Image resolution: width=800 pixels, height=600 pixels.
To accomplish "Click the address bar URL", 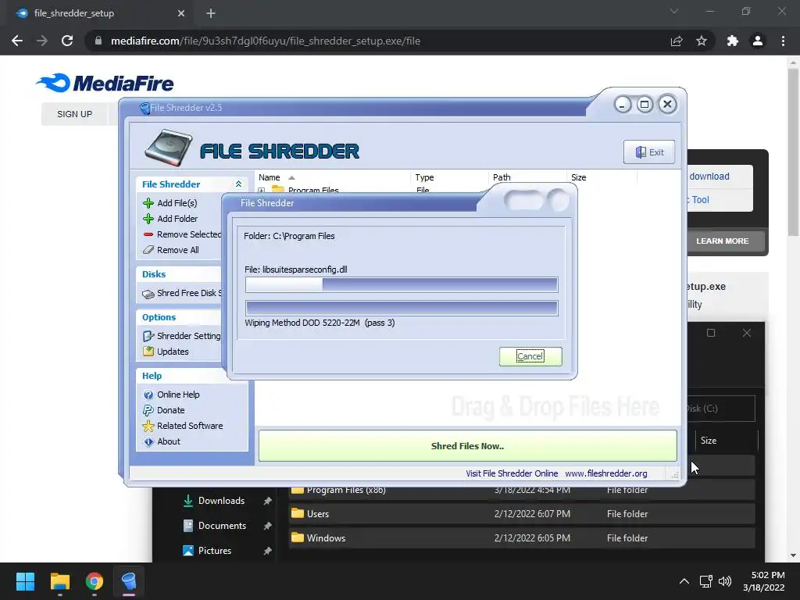I will [266, 41].
